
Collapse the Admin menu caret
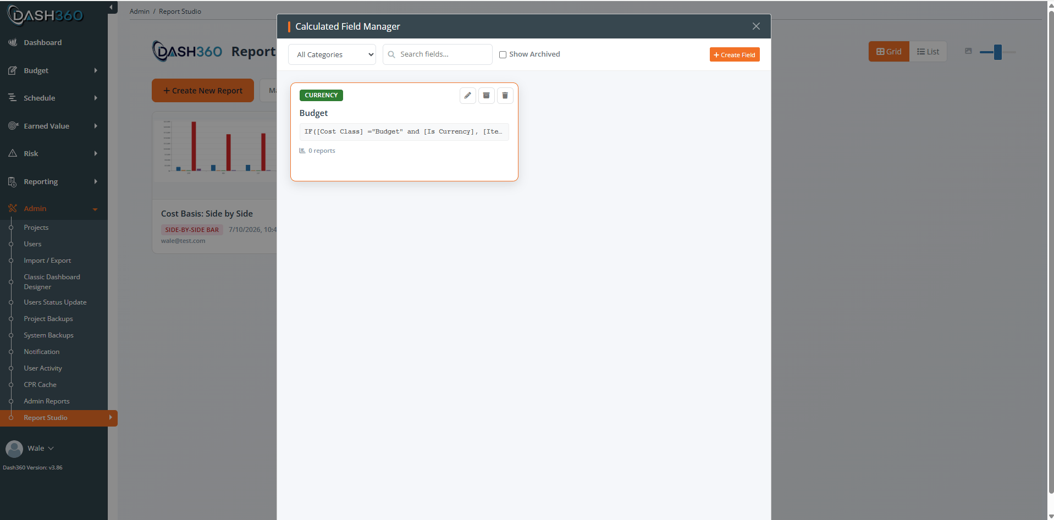pos(95,209)
